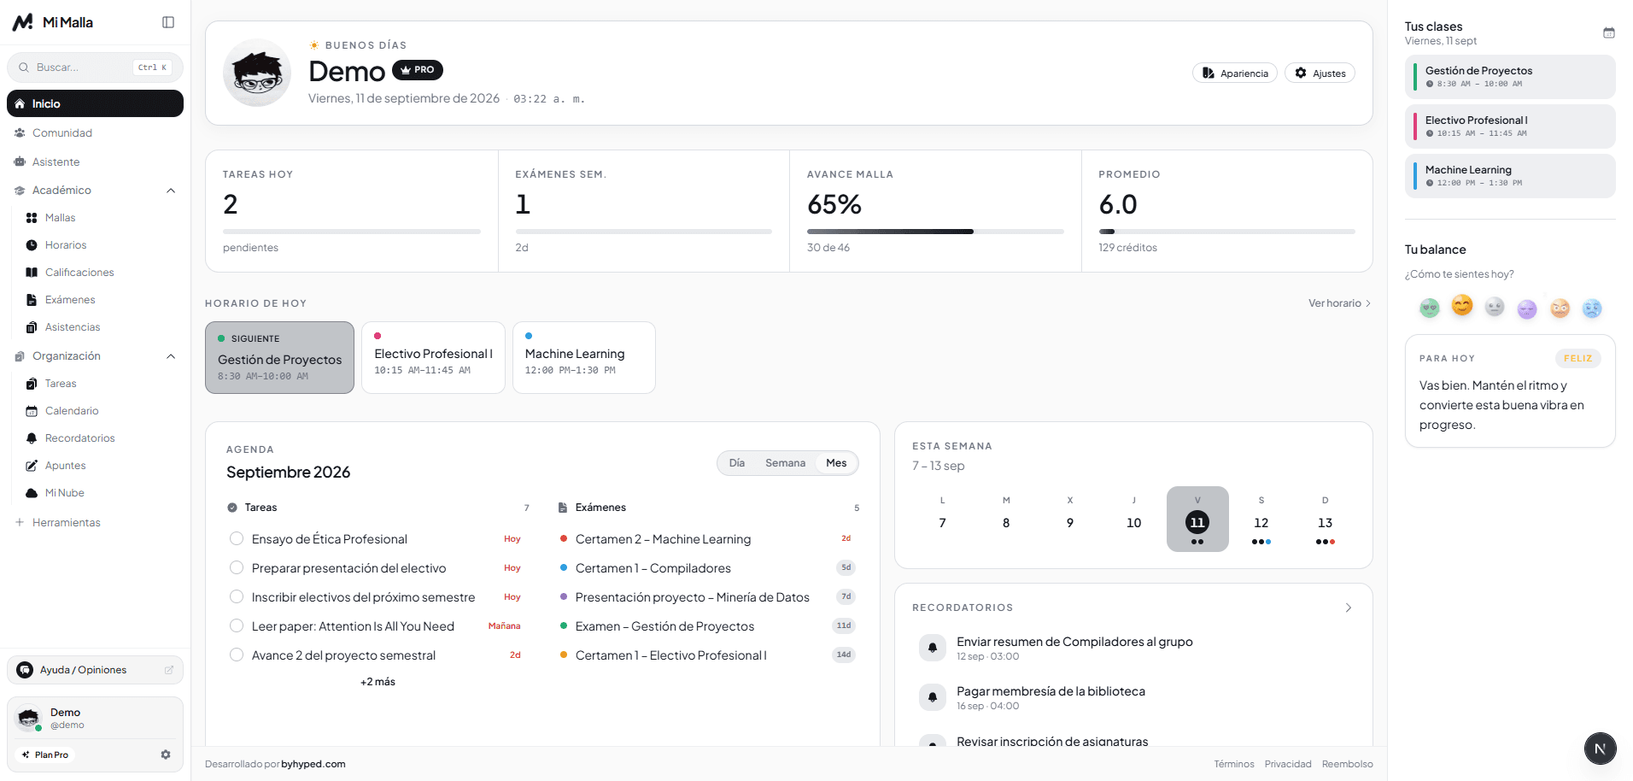This screenshot has width=1633, height=781.
Task: Open the calendar icon beside Tus clases
Action: pos(1609,33)
